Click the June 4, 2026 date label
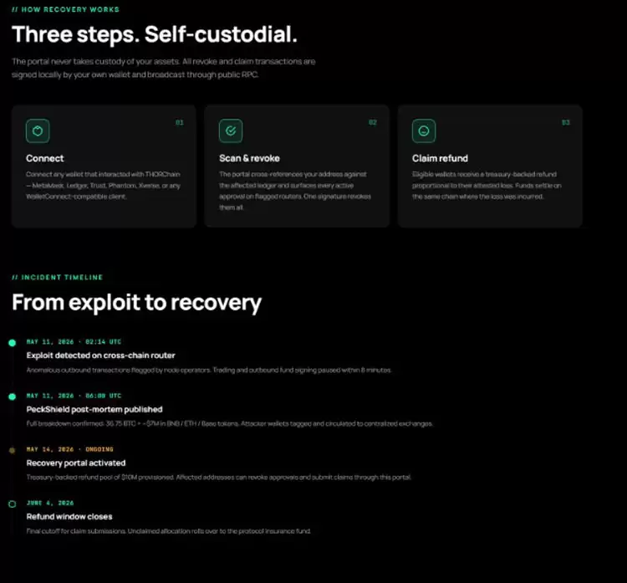The width and height of the screenshot is (627, 583). point(50,503)
